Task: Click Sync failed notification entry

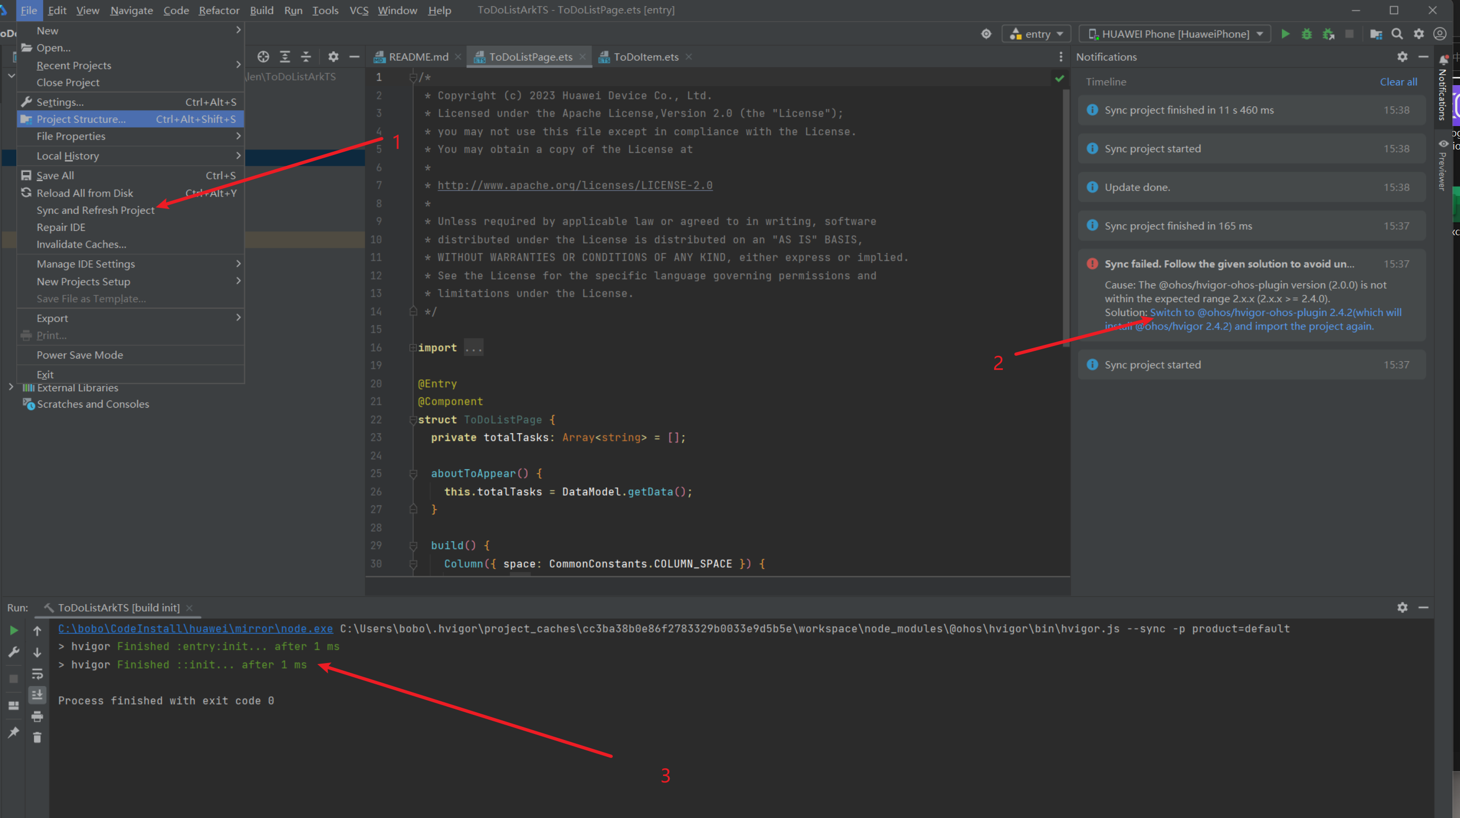Action: 1251,295
